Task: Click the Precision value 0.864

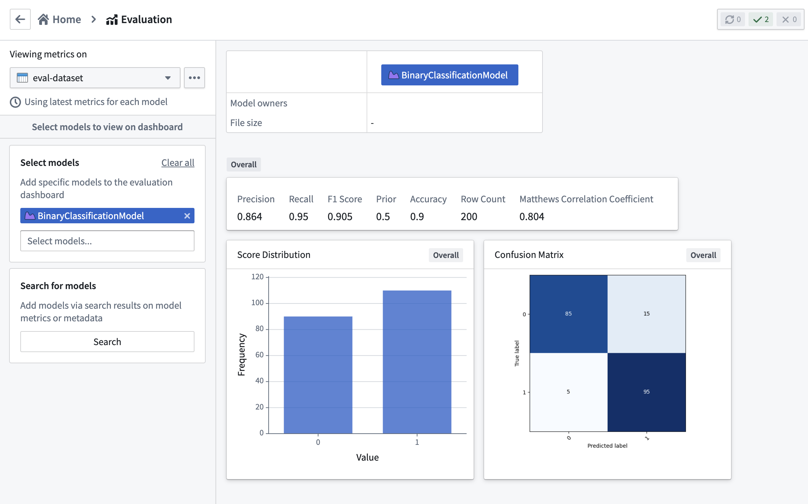Action: pos(249,217)
